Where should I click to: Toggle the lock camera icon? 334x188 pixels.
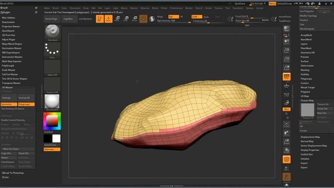point(287,103)
